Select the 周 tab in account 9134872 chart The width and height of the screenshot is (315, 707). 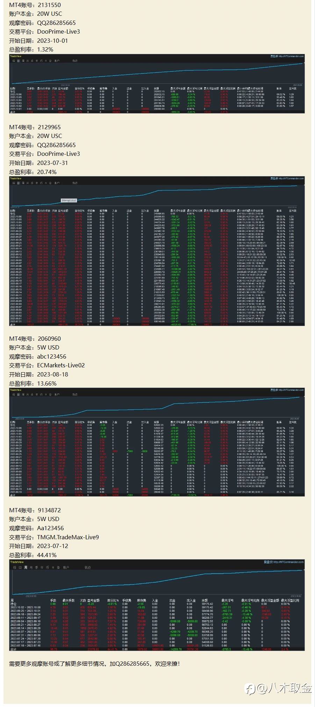tap(26, 567)
